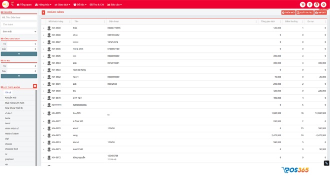Click the group list scrollbar

[x=36, y=128]
